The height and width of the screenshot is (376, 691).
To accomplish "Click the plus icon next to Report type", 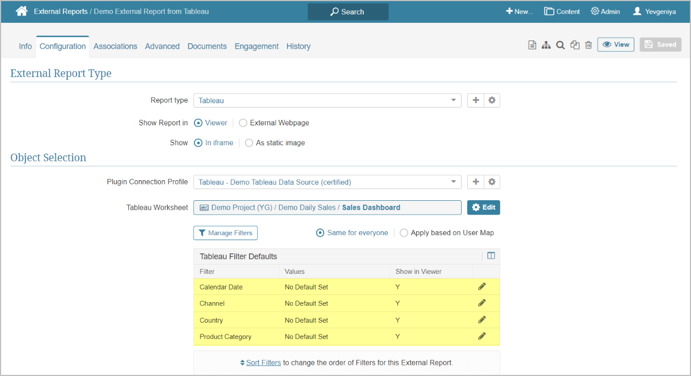I will [x=475, y=100].
